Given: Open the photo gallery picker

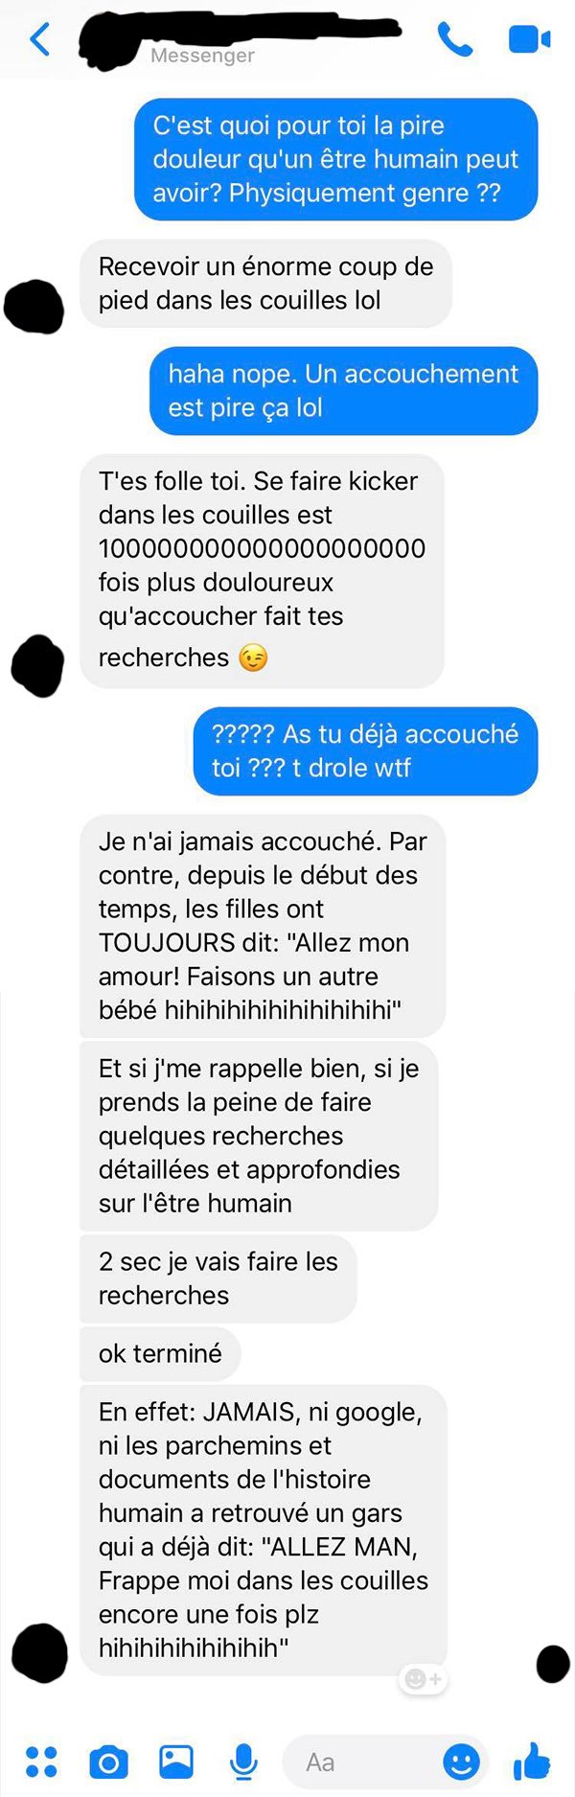Looking at the screenshot, I should click(x=176, y=1762).
